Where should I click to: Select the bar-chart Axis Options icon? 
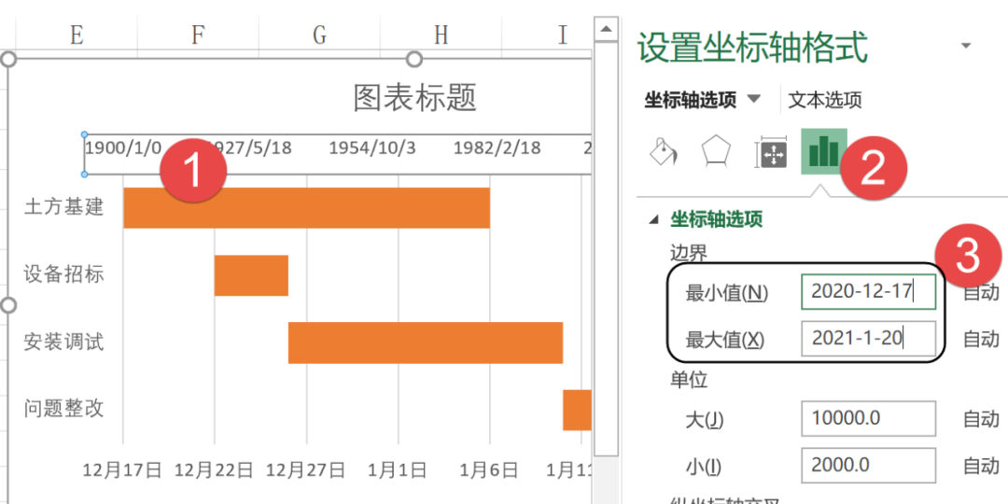pos(823,152)
